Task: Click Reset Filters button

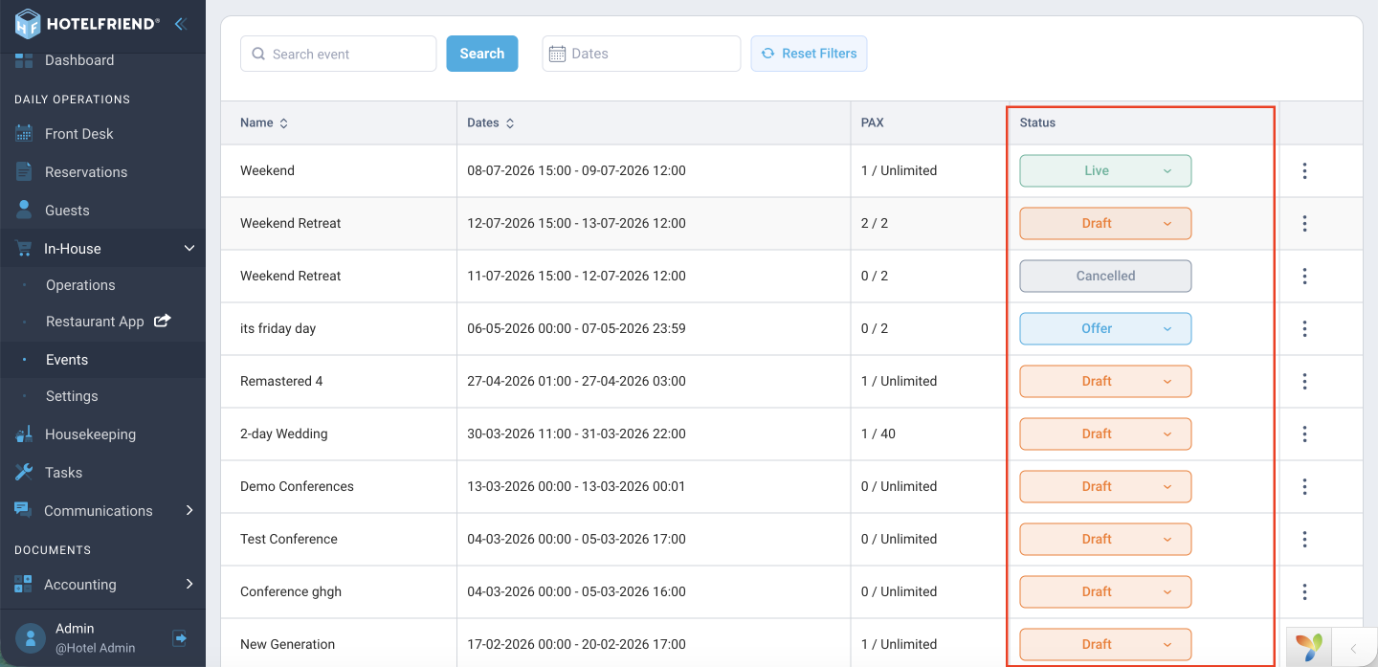Action: point(809,54)
